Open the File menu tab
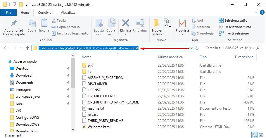Screen dimensions: 266x138 click(8, 13)
